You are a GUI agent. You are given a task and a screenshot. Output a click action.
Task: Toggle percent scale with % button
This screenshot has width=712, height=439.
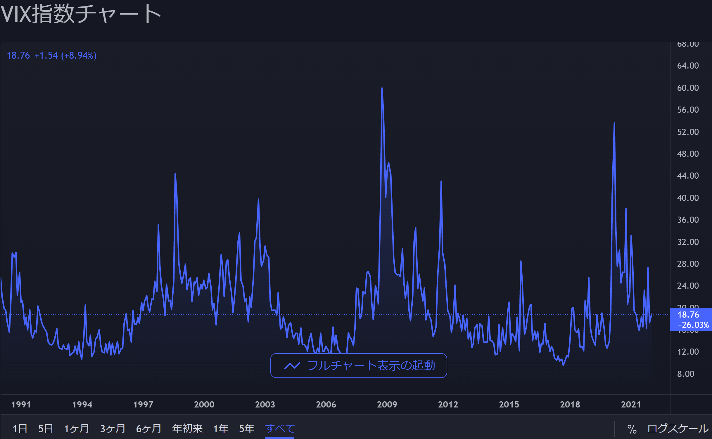632,429
